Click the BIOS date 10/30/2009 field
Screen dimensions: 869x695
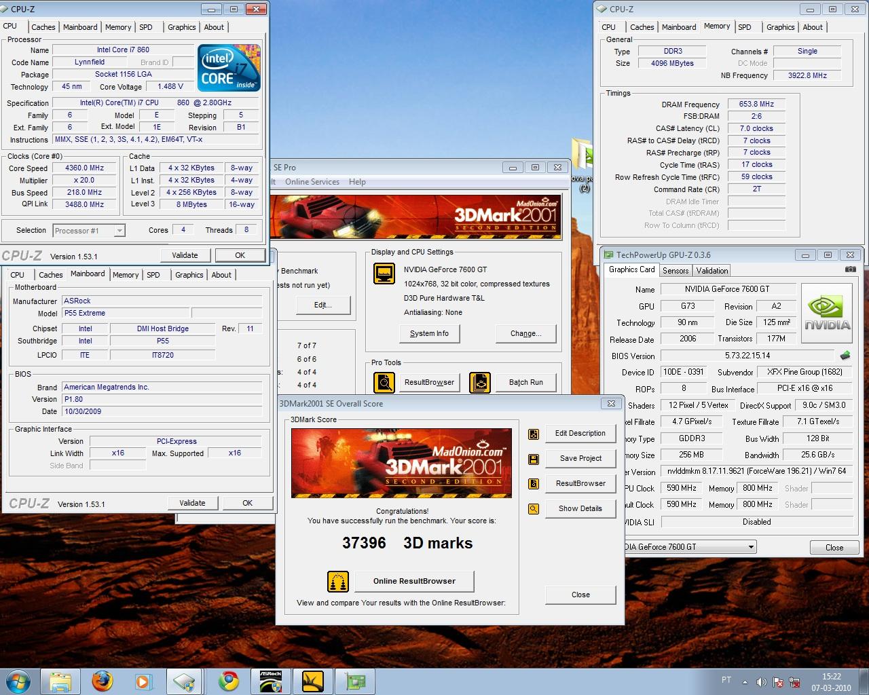[x=162, y=411]
